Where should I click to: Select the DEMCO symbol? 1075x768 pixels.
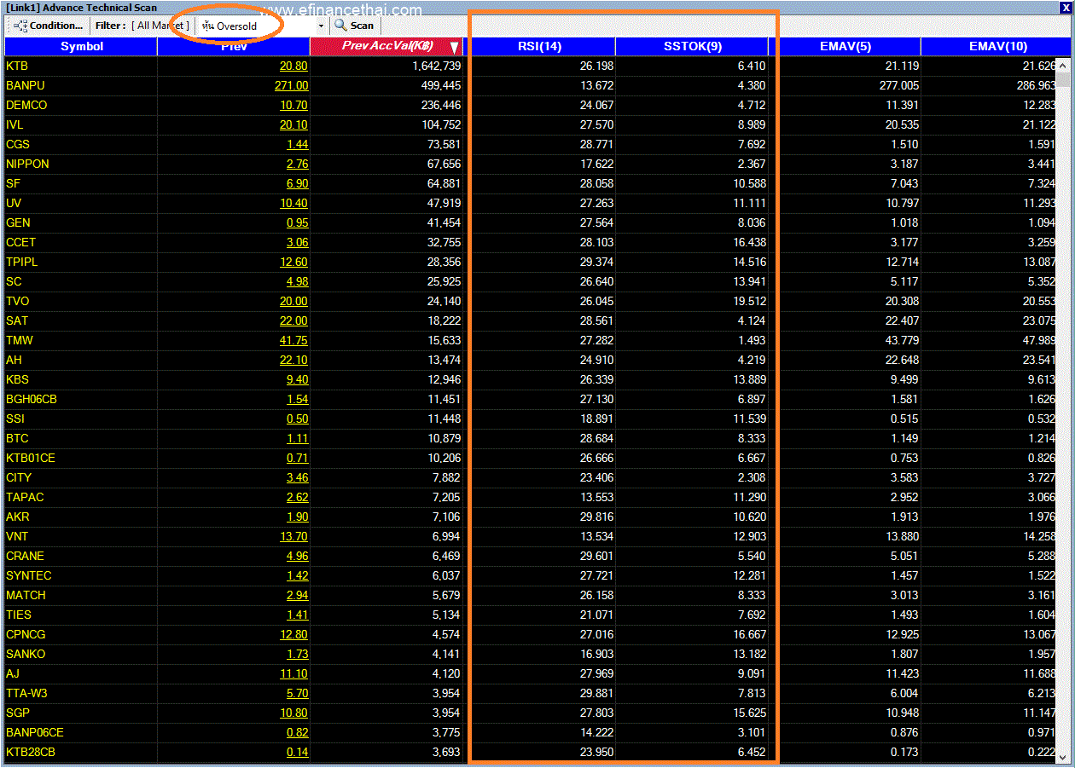(26, 105)
